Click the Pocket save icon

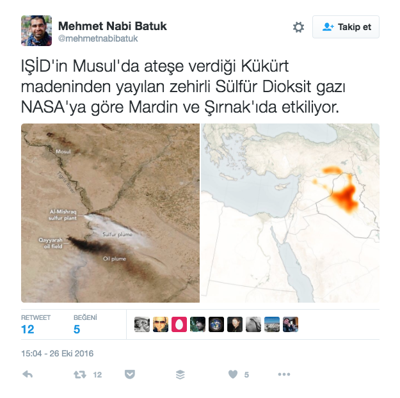pyautogui.click(x=130, y=374)
